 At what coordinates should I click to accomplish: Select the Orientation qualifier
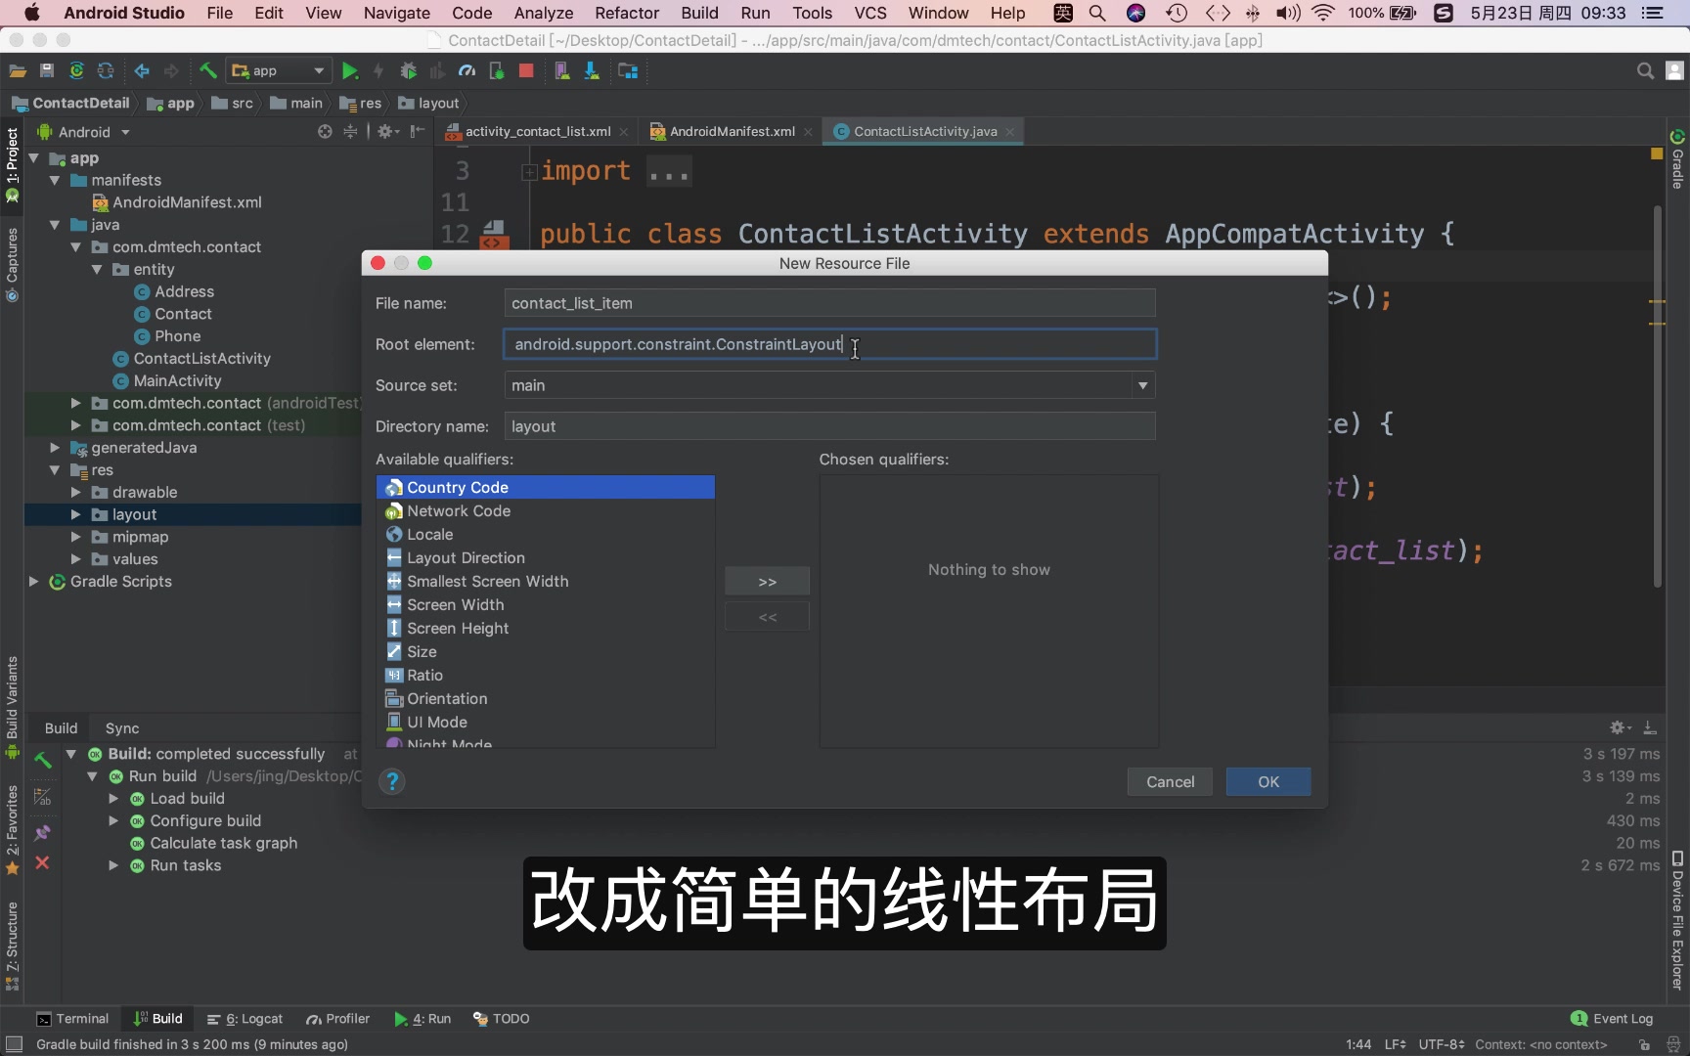point(546,698)
